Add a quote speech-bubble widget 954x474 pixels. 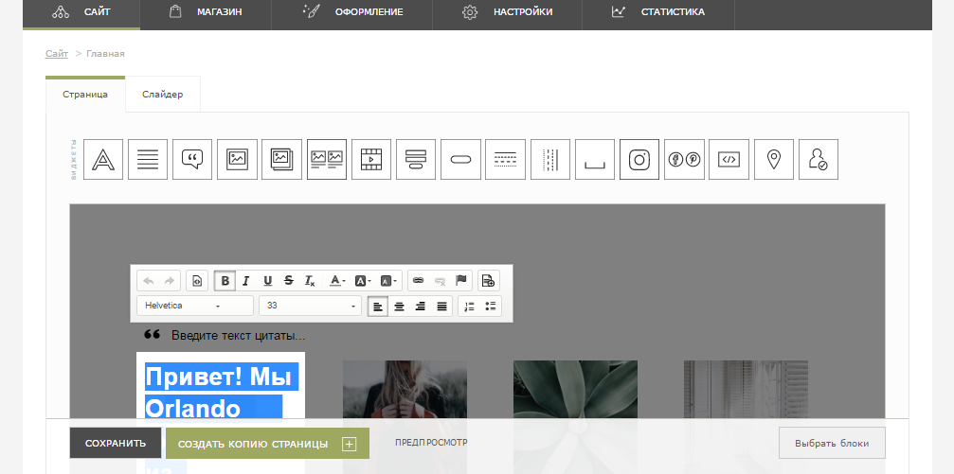click(192, 159)
